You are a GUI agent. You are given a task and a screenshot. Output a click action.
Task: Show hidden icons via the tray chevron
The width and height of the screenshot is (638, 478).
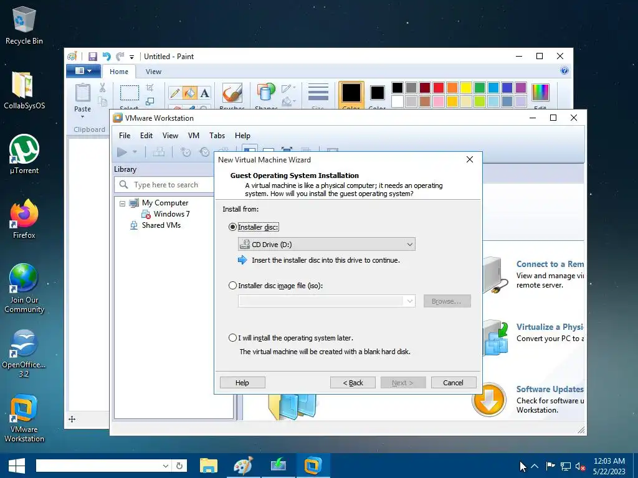(x=535, y=466)
